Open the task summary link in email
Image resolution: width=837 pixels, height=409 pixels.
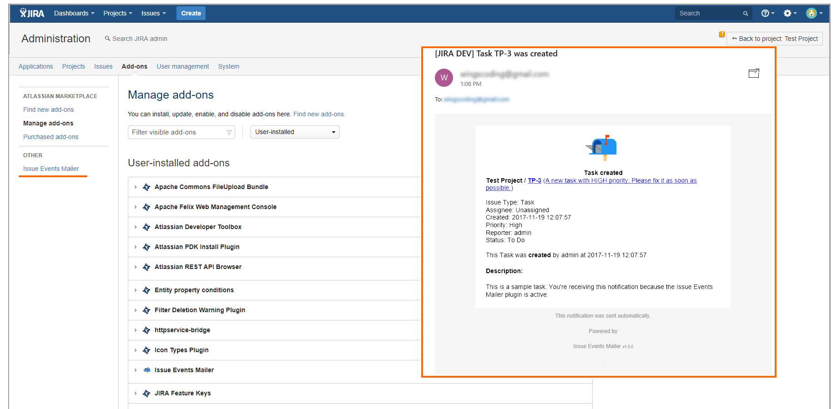point(591,184)
